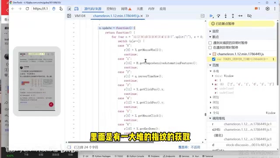Open Python Console in the background IDE
The width and height of the screenshot is (280, 158).
click(135, 156)
